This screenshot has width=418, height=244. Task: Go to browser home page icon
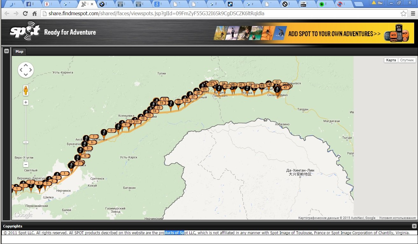(x=35, y=14)
